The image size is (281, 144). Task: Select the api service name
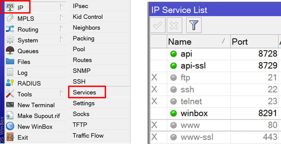(186, 54)
